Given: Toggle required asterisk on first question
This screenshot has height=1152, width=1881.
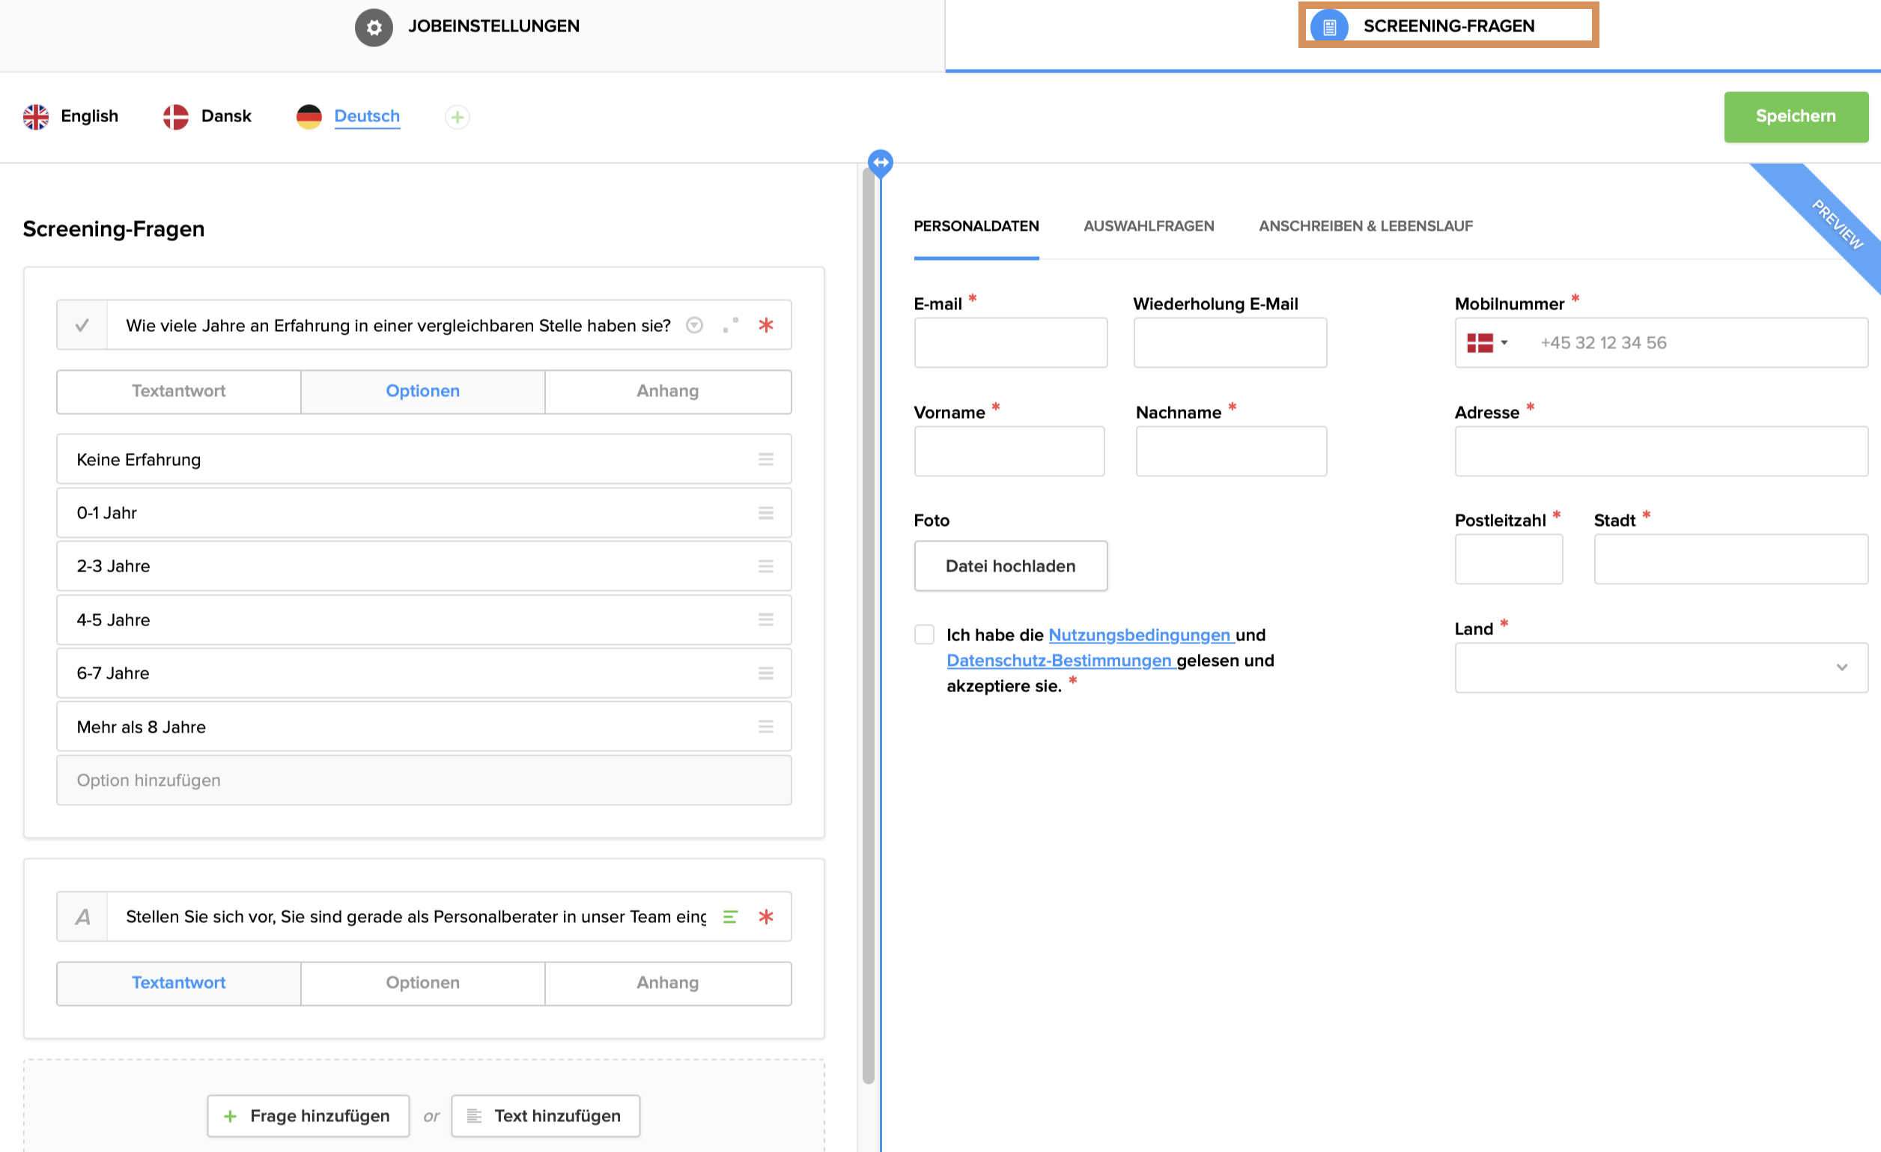Looking at the screenshot, I should point(766,325).
